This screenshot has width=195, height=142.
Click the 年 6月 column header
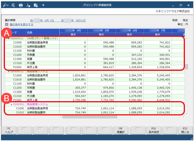pyautogui.click(x=129, y=30)
